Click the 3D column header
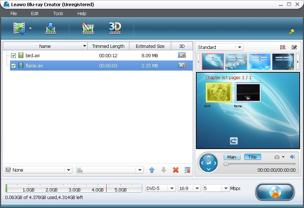This screenshot has width=304, height=208. (182, 46)
